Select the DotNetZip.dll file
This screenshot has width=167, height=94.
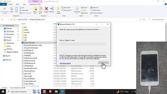28,50
